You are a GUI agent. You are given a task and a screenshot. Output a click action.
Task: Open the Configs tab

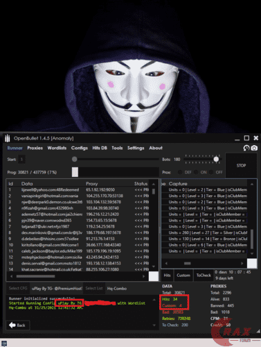click(80, 148)
